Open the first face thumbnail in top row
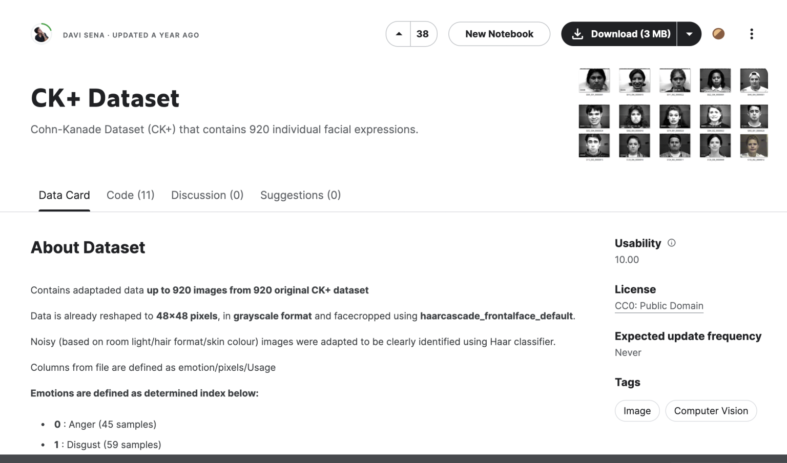The width and height of the screenshot is (787, 463). (594, 80)
